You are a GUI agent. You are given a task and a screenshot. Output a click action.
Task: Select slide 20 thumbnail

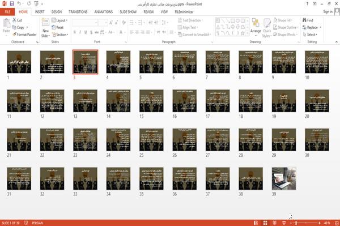point(317,101)
